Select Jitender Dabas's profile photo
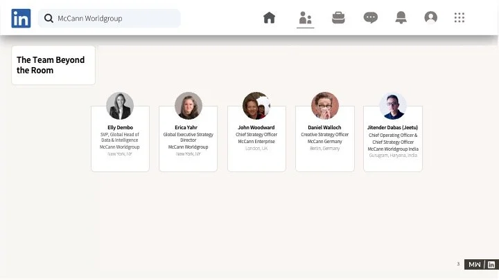 click(x=393, y=106)
